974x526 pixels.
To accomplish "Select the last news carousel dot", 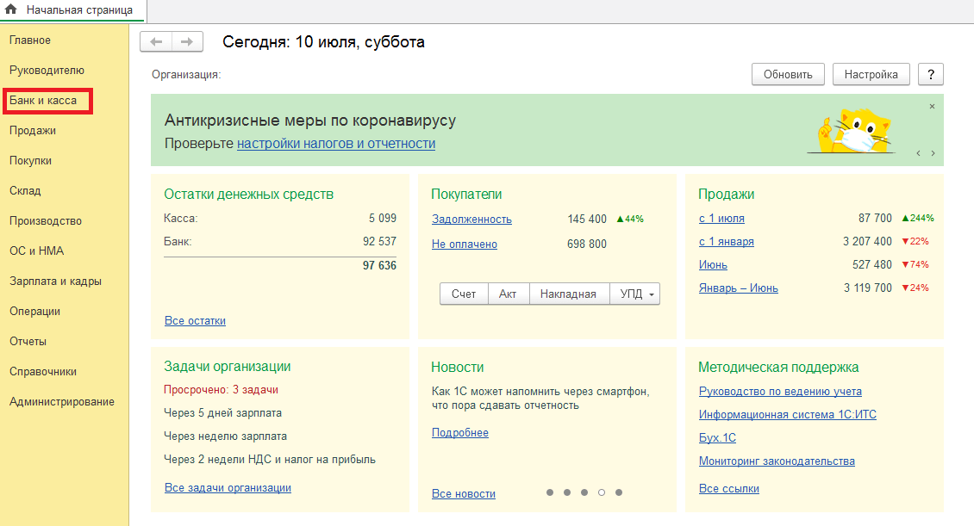I will click(x=619, y=492).
